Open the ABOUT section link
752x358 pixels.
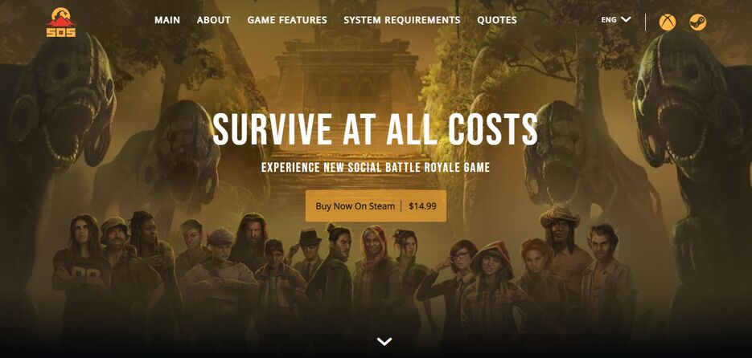(213, 20)
